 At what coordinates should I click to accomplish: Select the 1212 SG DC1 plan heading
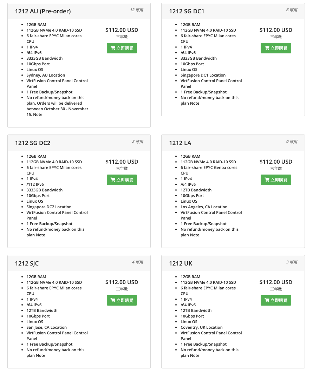tap(187, 11)
